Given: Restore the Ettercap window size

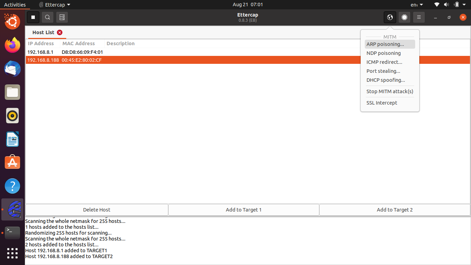Looking at the screenshot, I should pos(449,17).
